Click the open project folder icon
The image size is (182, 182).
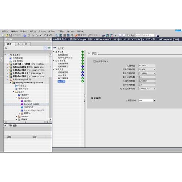(7, 35)
